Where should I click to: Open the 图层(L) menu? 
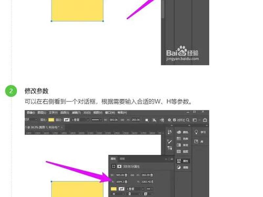(x=42, y=113)
